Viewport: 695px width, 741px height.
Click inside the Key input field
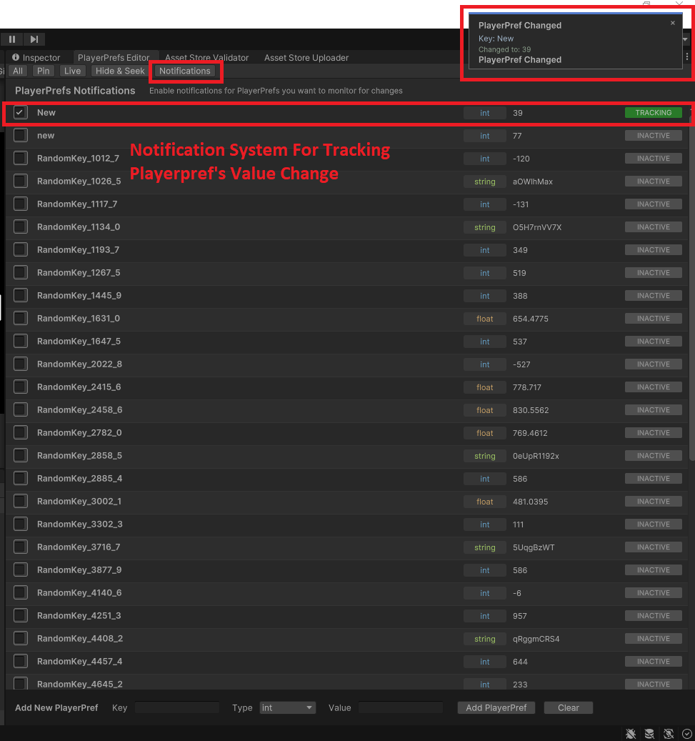click(x=176, y=707)
